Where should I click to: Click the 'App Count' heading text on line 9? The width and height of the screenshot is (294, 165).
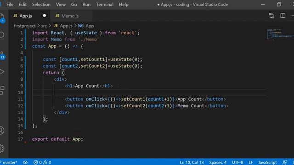[x=87, y=86]
